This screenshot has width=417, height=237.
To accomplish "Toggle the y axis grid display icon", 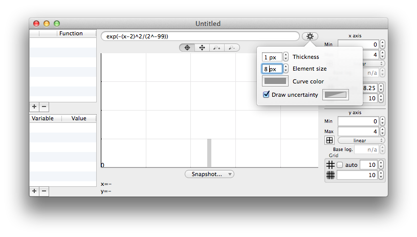I will point(329,140).
